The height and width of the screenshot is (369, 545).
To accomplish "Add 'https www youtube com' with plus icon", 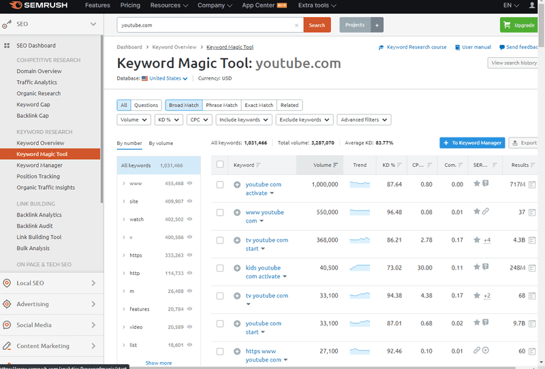I will tap(237, 351).
